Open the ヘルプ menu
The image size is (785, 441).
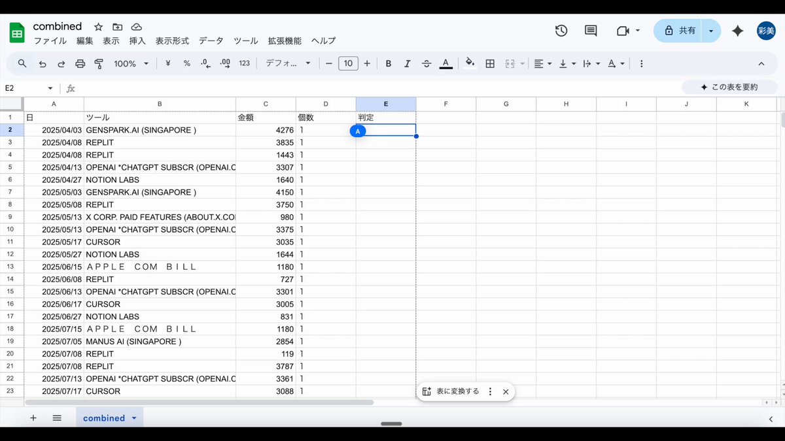tap(323, 41)
